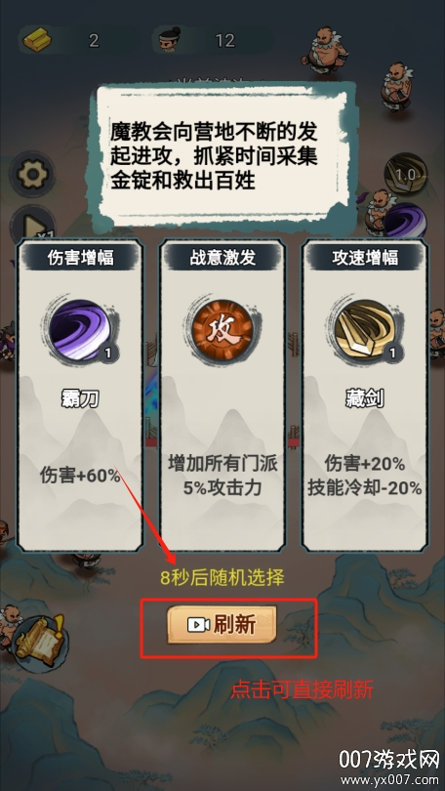Tap the video camera icon in refresh button
445x791 pixels.
pyautogui.click(x=198, y=626)
